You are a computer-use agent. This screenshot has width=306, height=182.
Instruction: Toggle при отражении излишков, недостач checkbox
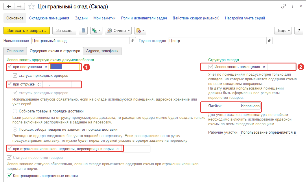point(9,149)
